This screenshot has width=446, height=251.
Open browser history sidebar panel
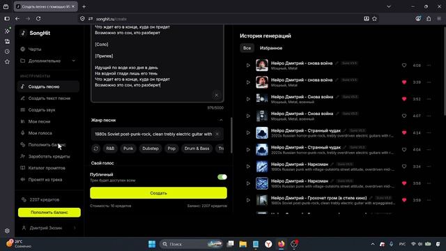pos(7,52)
